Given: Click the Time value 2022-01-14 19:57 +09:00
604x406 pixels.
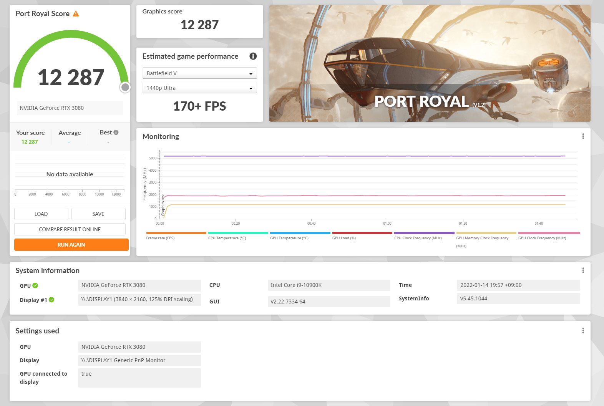Looking at the screenshot, I should click(519, 285).
